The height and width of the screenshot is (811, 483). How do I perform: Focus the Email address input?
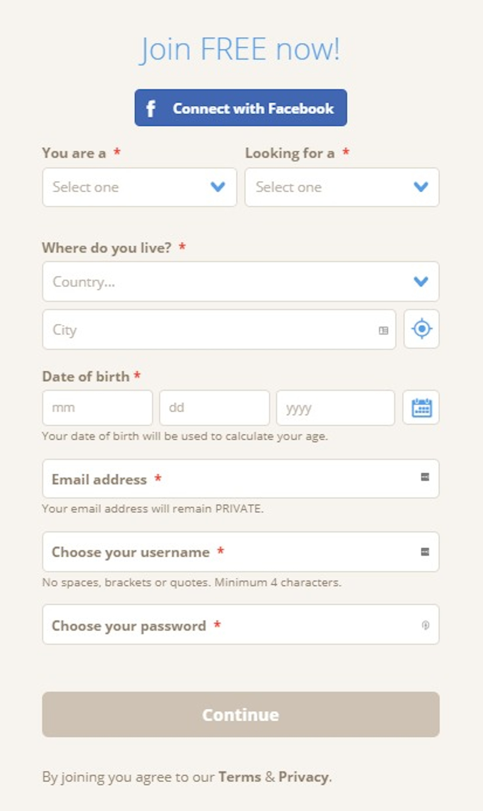tap(241, 479)
